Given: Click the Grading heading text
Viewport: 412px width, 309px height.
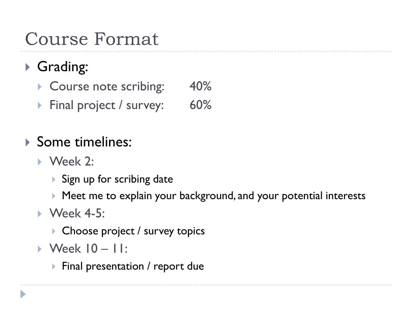Looking at the screenshot, I should coord(62,67).
